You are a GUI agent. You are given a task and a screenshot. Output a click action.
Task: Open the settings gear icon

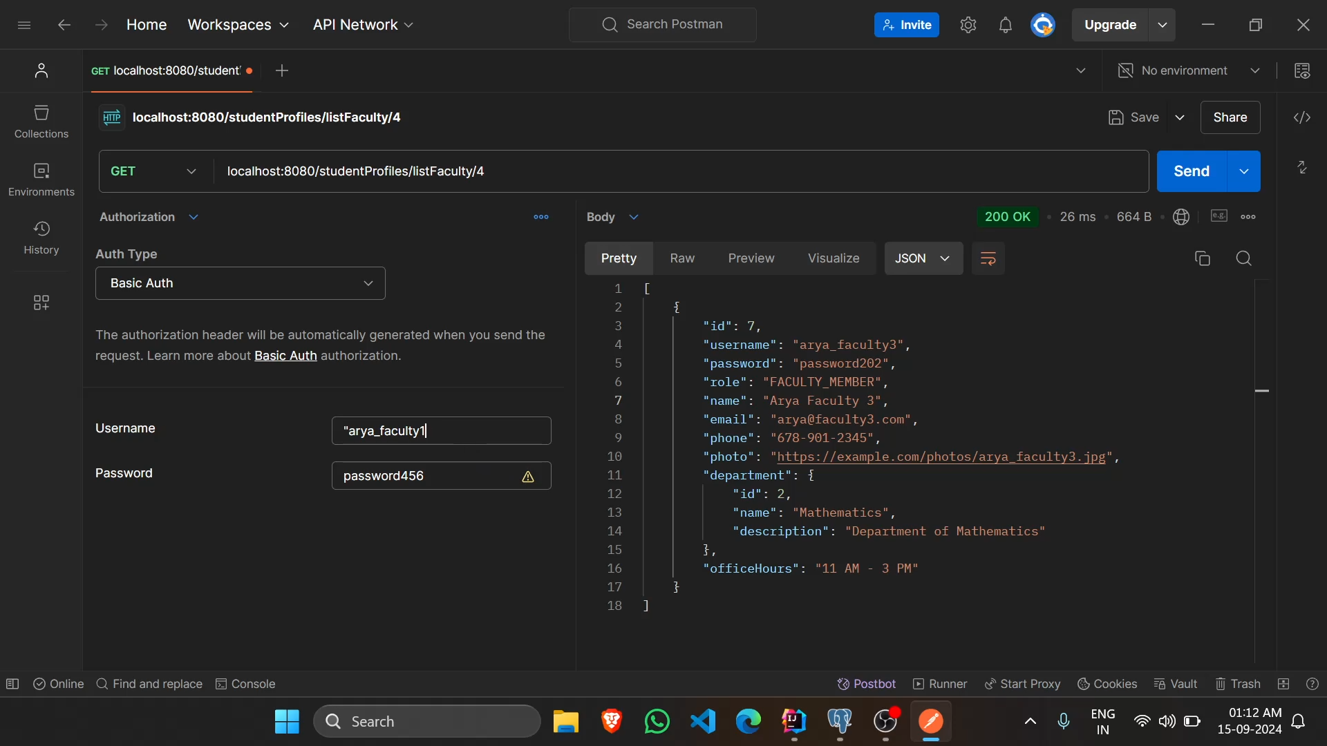(968, 25)
